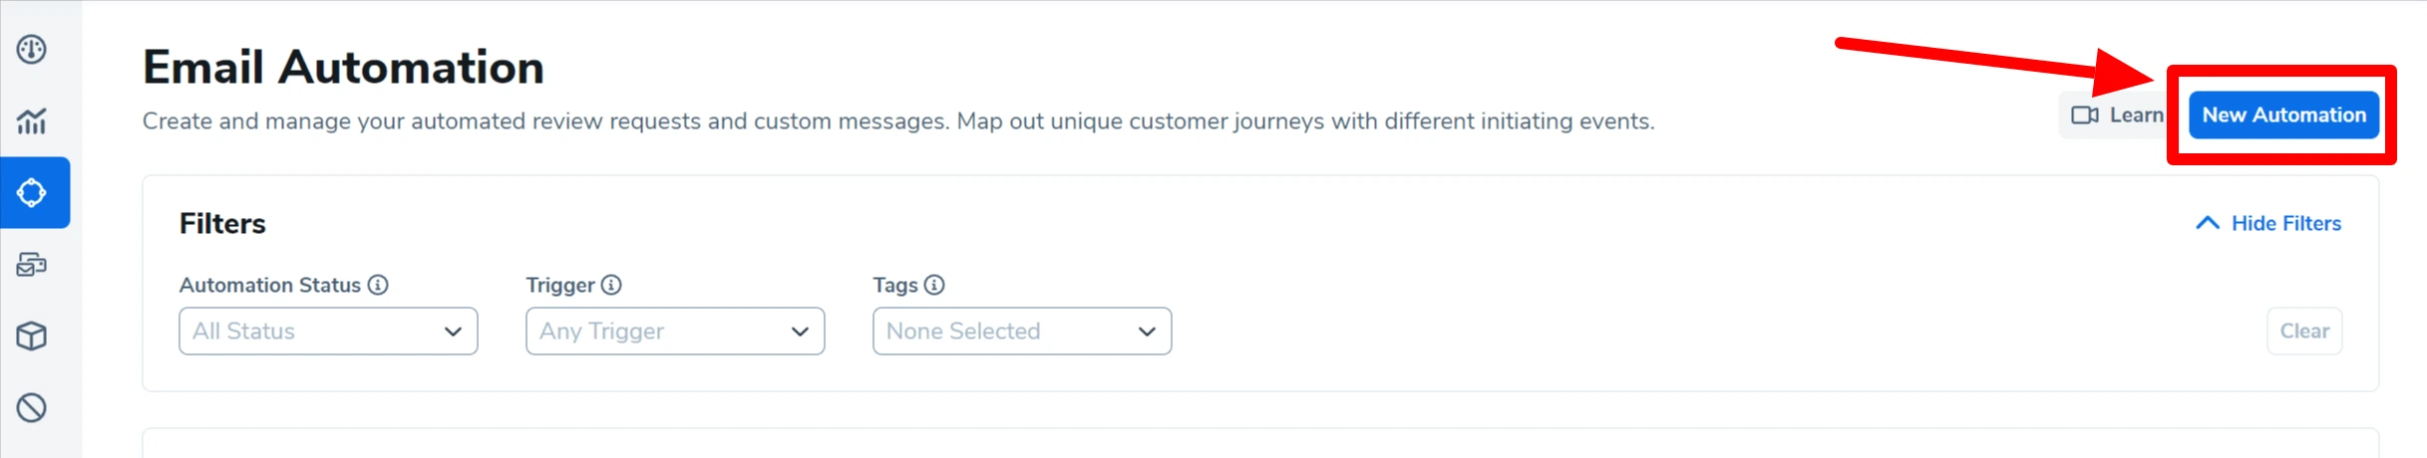This screenshot has height=458, width=2427.
Task: Collapse filters with the Hide Filters chevron
Action: click(2208, 223)
